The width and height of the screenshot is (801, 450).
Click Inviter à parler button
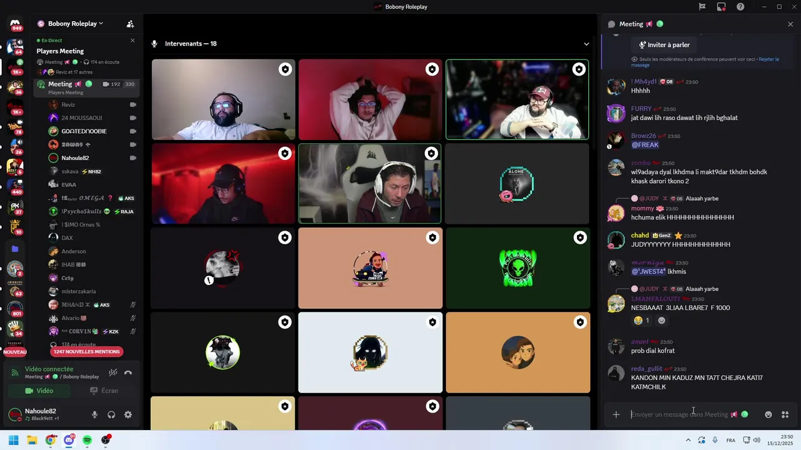point(665,45)
